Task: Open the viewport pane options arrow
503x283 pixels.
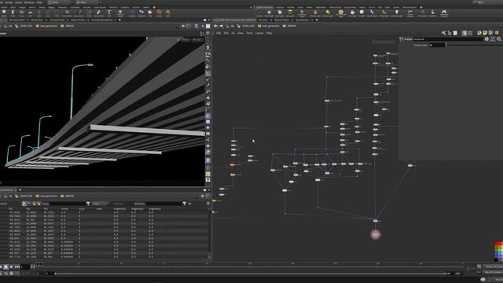Action: point(208,20)
